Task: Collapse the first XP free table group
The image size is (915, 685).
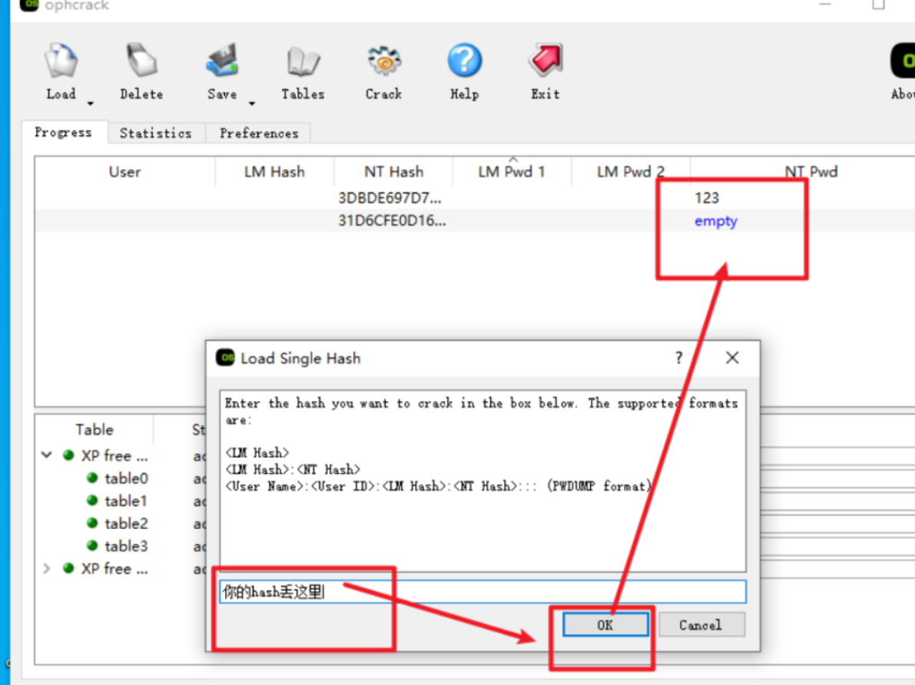Action: (48, 455)
